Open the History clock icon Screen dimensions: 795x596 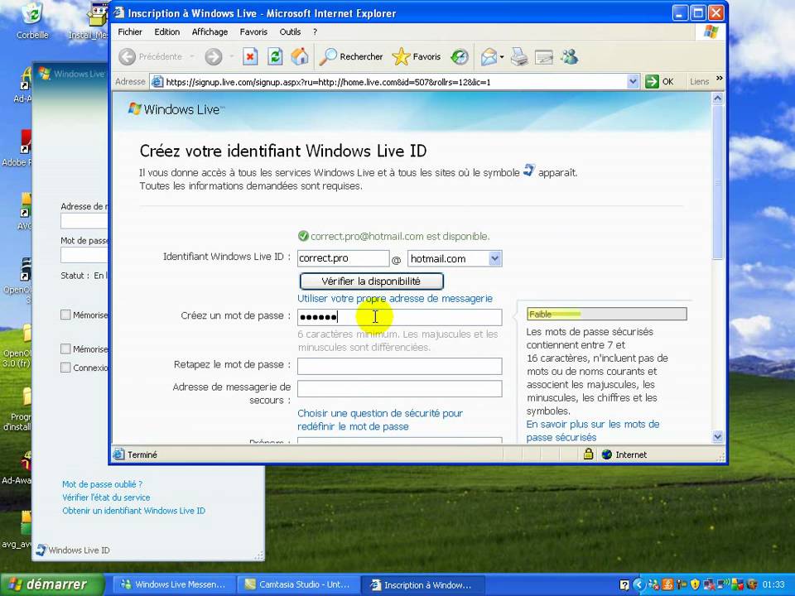(460, 57)
